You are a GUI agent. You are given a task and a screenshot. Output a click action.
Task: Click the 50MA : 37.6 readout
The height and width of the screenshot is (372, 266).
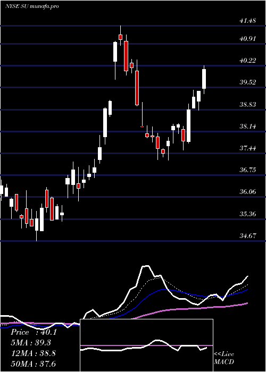point(33,363)
